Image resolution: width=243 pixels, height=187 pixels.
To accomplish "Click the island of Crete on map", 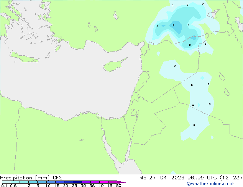I will pyautogui.click(x=24, y=57).
